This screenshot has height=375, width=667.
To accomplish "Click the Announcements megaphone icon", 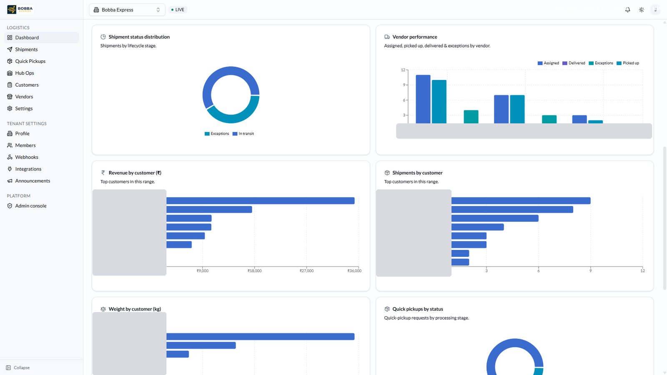I will click(x=10, y=181).
